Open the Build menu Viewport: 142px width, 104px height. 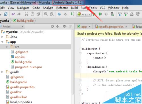tap(74, 8)
